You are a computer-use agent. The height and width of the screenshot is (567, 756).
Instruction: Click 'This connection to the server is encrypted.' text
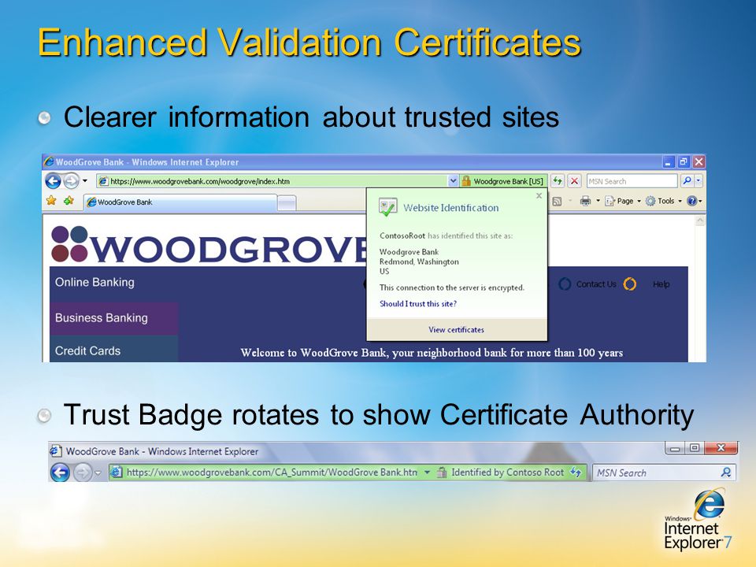tap(452, 288)
